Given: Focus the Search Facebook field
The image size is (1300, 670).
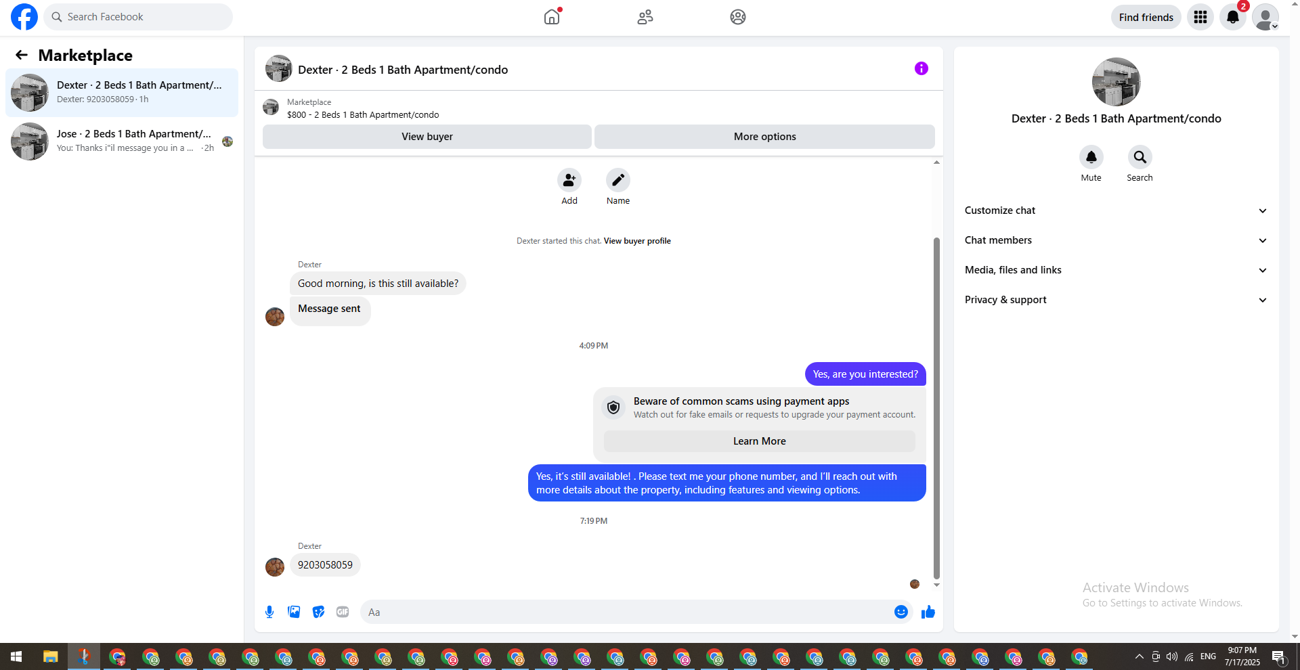Looking at the screenshot, I should pos(138,17).
